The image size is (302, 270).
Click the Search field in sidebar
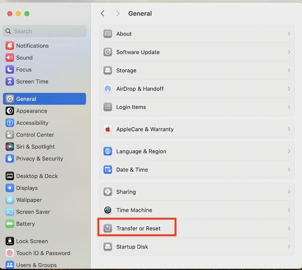pos(44,31)
